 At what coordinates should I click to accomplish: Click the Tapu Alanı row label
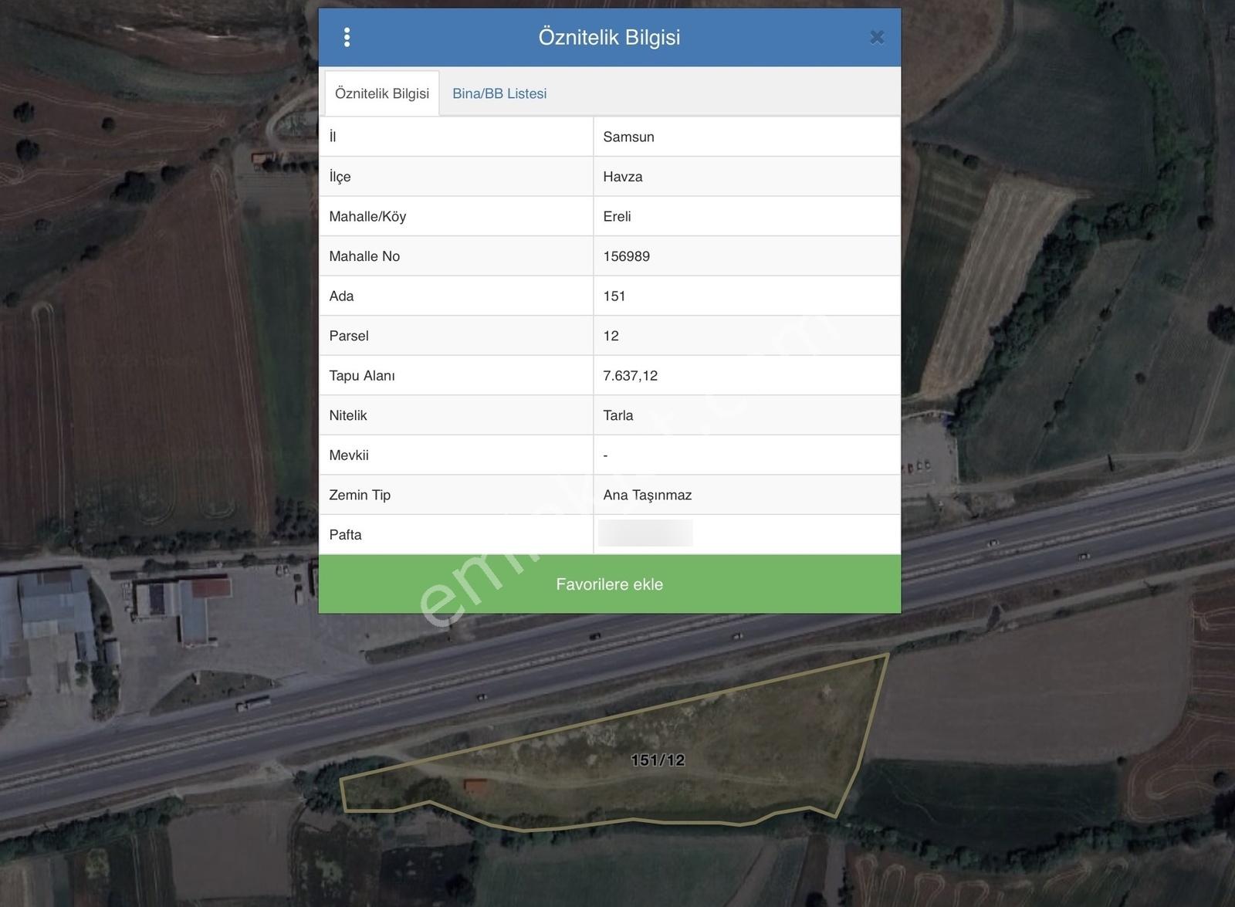(x=362, y=376)
